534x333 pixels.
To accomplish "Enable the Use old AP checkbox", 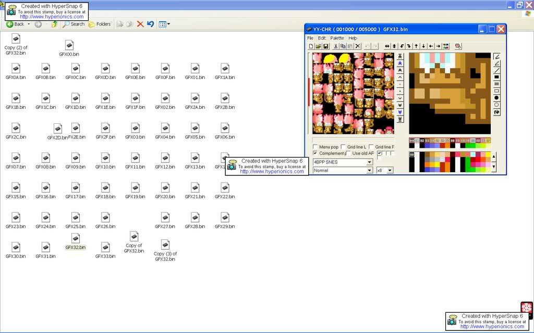I will point(348,153).
